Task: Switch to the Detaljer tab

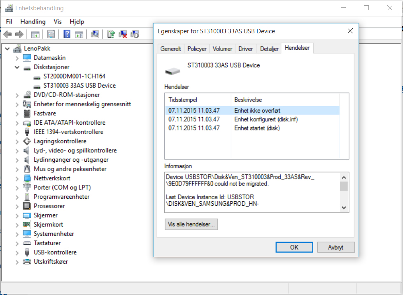Action: 269,49
